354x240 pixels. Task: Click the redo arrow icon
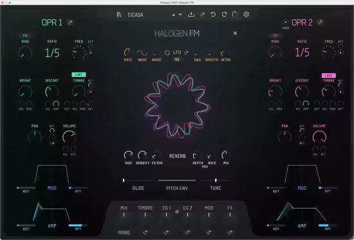(224, 15)
